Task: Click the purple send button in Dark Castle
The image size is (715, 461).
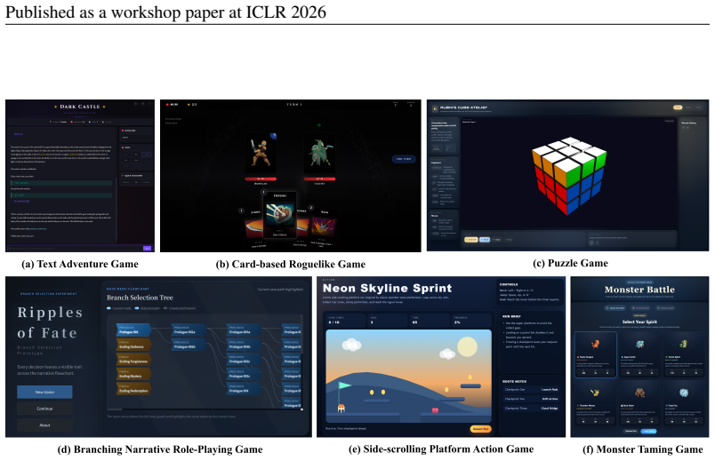Action: tap(148, 249)
